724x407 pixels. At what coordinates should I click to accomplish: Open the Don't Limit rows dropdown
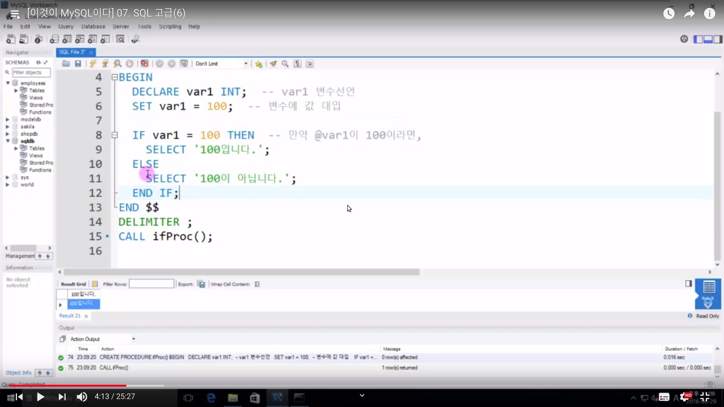pyautogui.click(x=221, y=64)
